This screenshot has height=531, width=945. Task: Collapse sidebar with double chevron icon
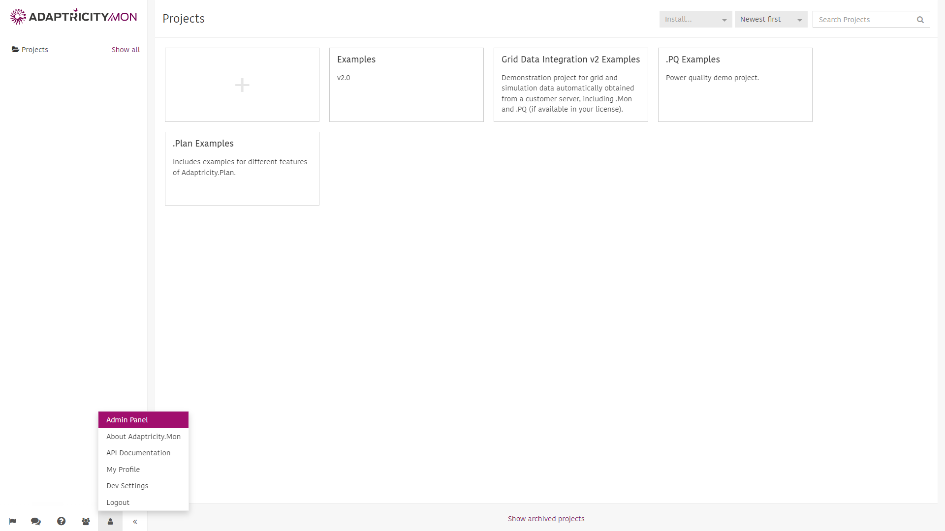pyautogui.click(x=135, y=522)
